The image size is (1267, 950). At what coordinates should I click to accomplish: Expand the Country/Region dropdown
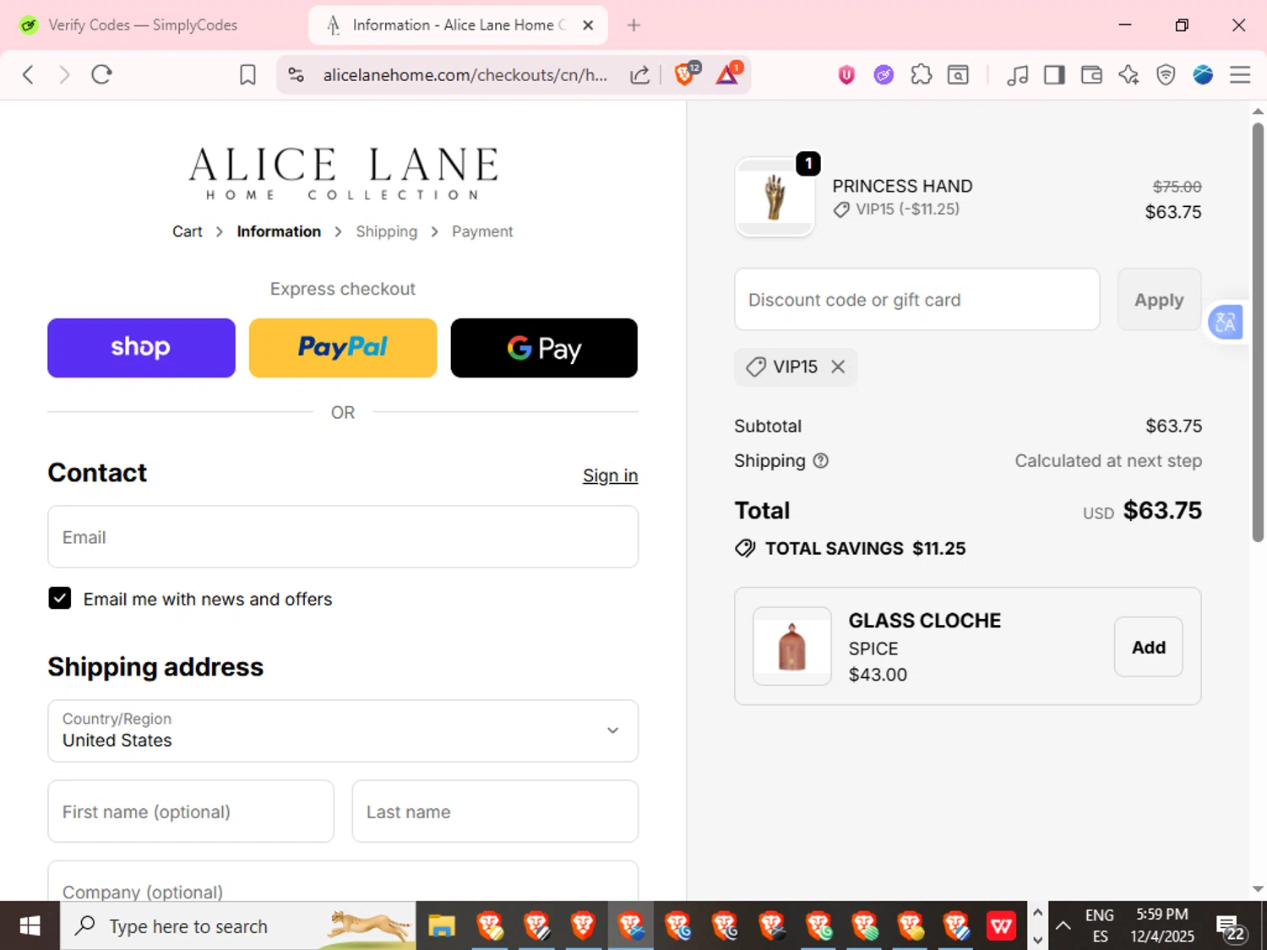coord(343,730)
